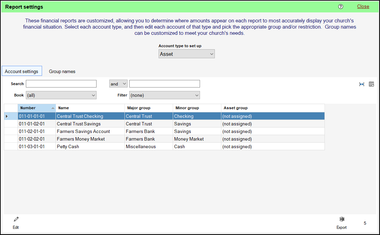Click the row indicator arrow for first row
380x235 pixels.
[7, 116]
